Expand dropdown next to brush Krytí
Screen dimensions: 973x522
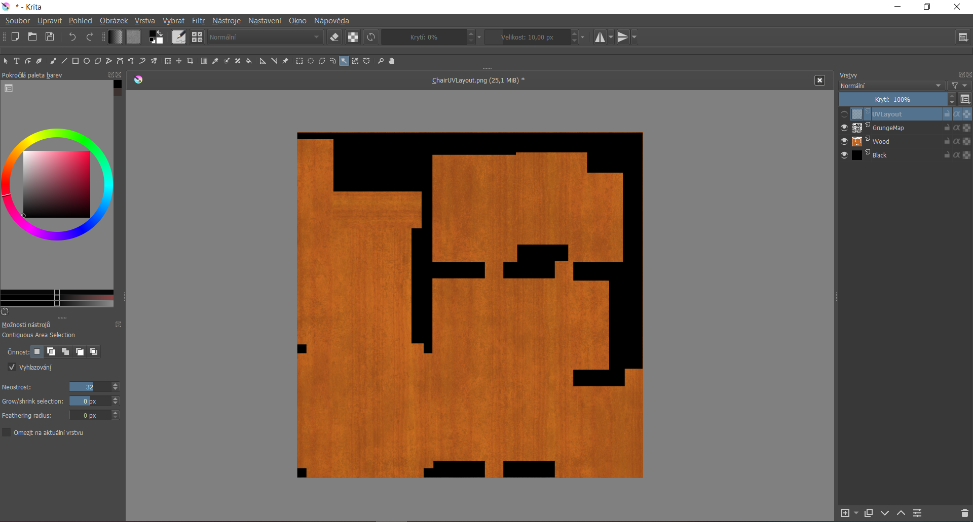(x=479, y=37)
